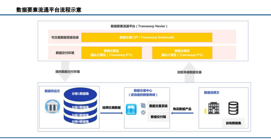Image resolution: width=271 pixels, height=139 pixels.
Task: Click the 购买数据产品 label
Action: (x=182, y=109)
